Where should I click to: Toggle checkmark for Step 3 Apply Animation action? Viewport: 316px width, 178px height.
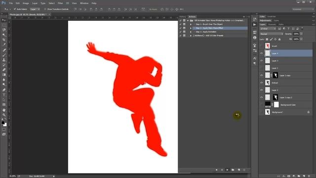[180, 32]
